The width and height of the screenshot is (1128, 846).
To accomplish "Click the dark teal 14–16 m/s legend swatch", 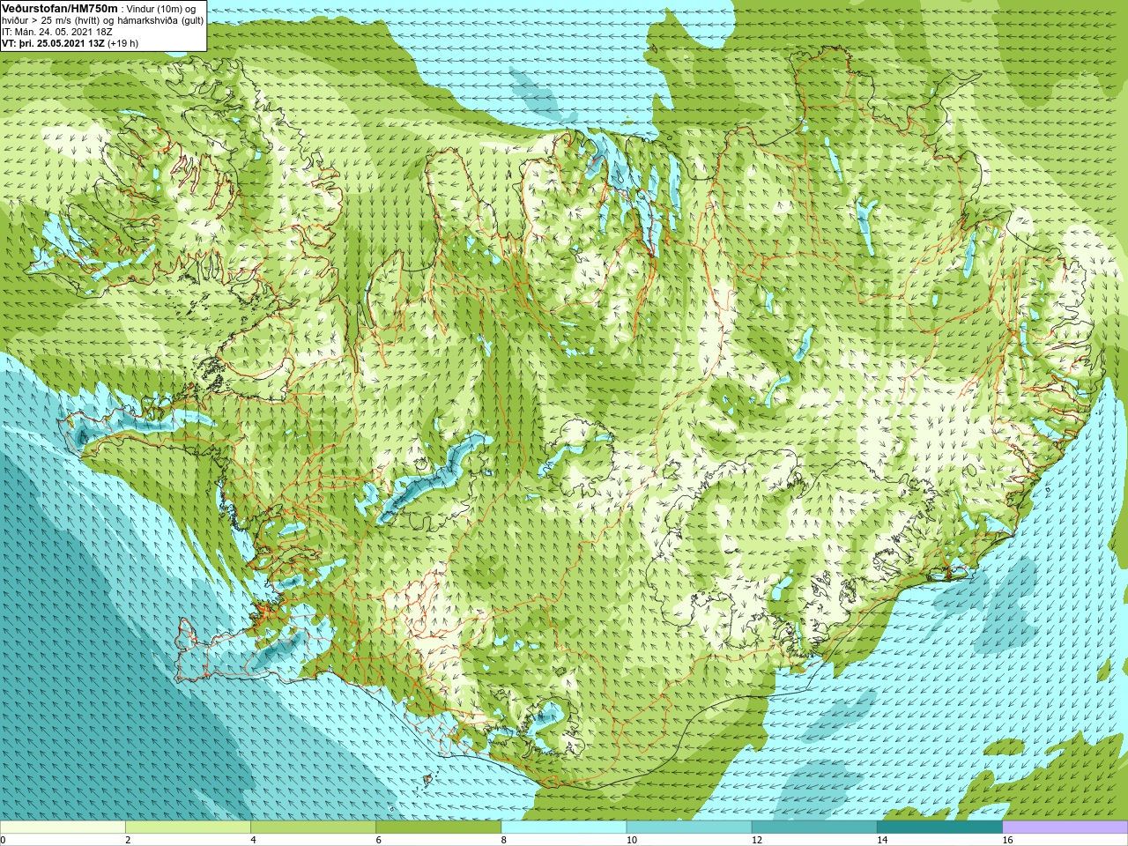I will (939, 827).
